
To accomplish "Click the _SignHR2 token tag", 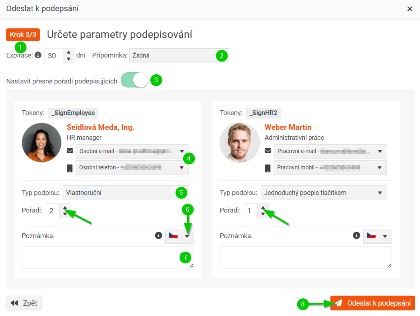I will pos(263,113).
